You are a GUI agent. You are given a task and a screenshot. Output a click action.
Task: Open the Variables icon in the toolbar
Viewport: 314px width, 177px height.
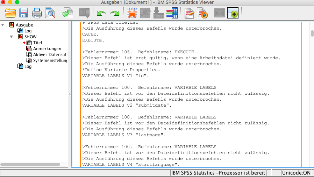pos(172,13)
